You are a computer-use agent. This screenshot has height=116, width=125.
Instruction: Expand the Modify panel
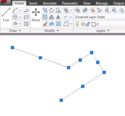click(52, 31)
